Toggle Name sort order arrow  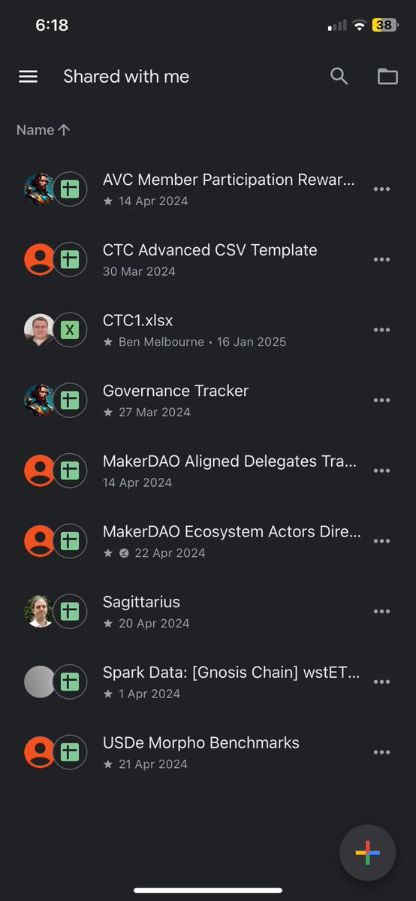click(64, 130)
